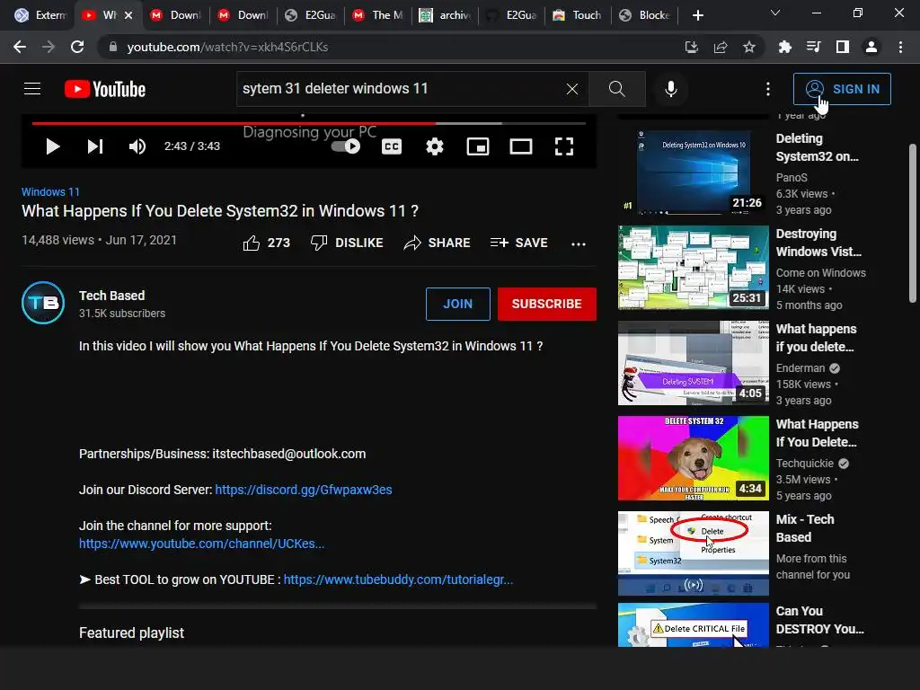
Task: Clear the search box text
Action: 572,89
